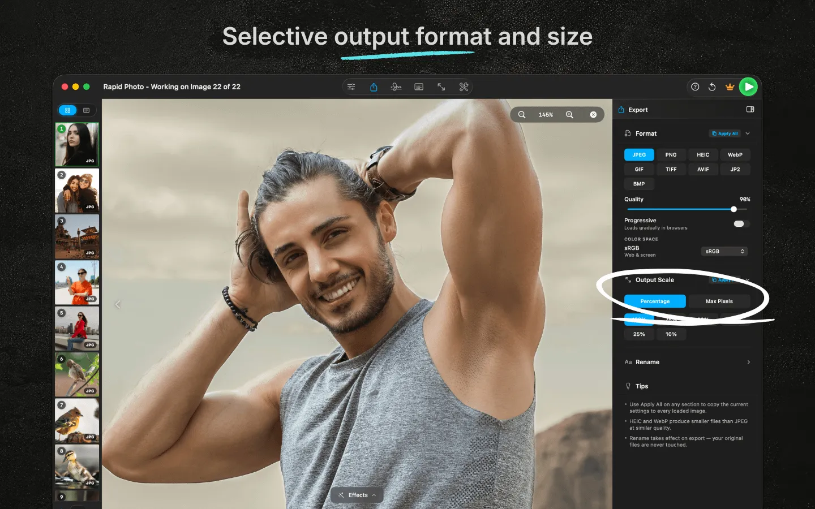Screen dimensions: 815x509
Task: Select thumbnail 6 bird on branch
Action: pyautogui.click(x=77, y=374)
